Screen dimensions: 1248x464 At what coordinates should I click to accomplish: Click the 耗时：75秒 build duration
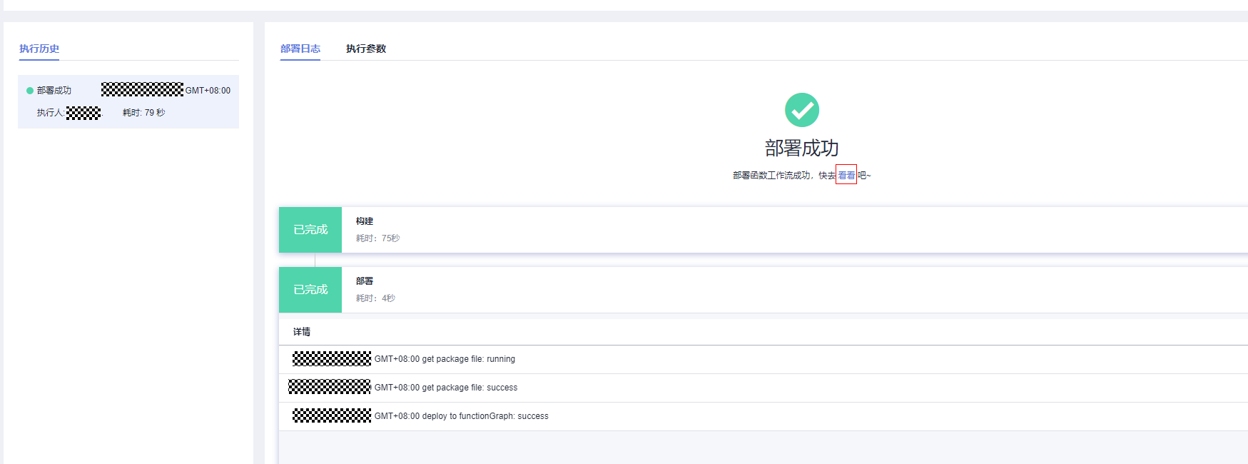point(377,238)
